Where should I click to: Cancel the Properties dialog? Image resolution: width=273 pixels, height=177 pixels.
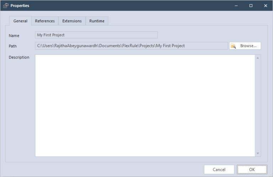[x=219, y=169]
